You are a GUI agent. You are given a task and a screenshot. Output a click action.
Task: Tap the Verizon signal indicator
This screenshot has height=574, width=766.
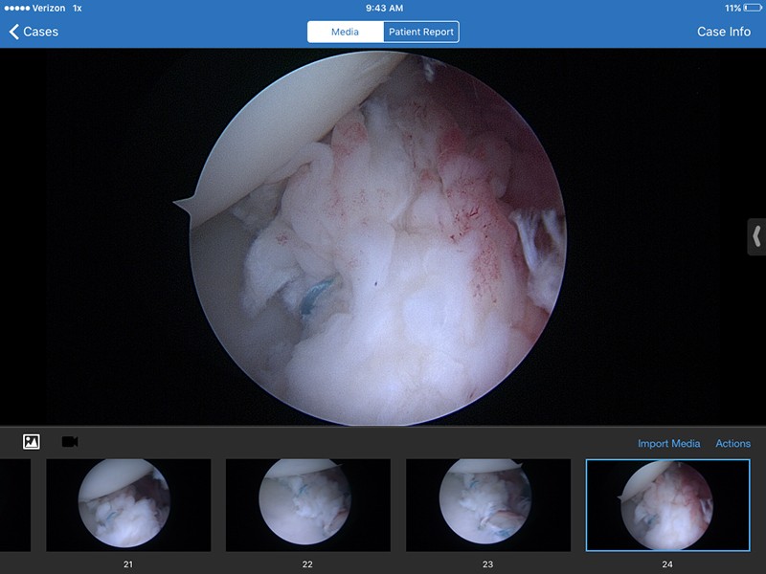tap(34, 9)
